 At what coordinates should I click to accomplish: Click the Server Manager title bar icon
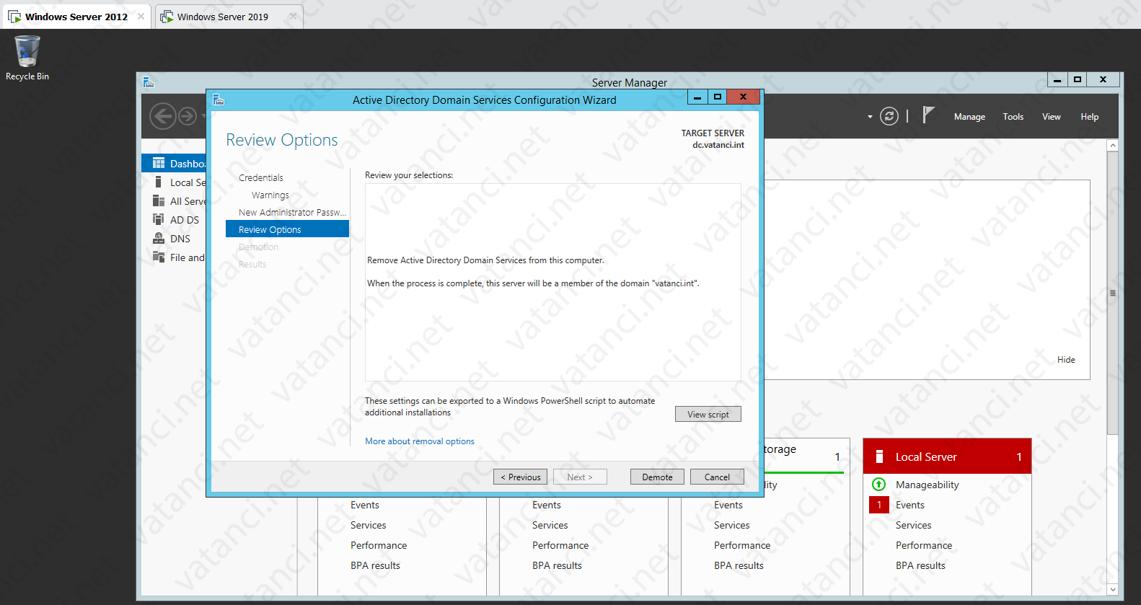(x=148, y=82)
